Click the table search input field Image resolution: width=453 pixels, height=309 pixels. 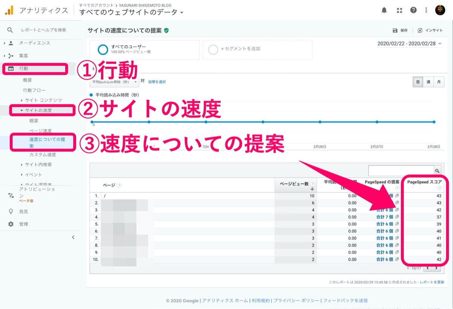(x=401, y=170)
